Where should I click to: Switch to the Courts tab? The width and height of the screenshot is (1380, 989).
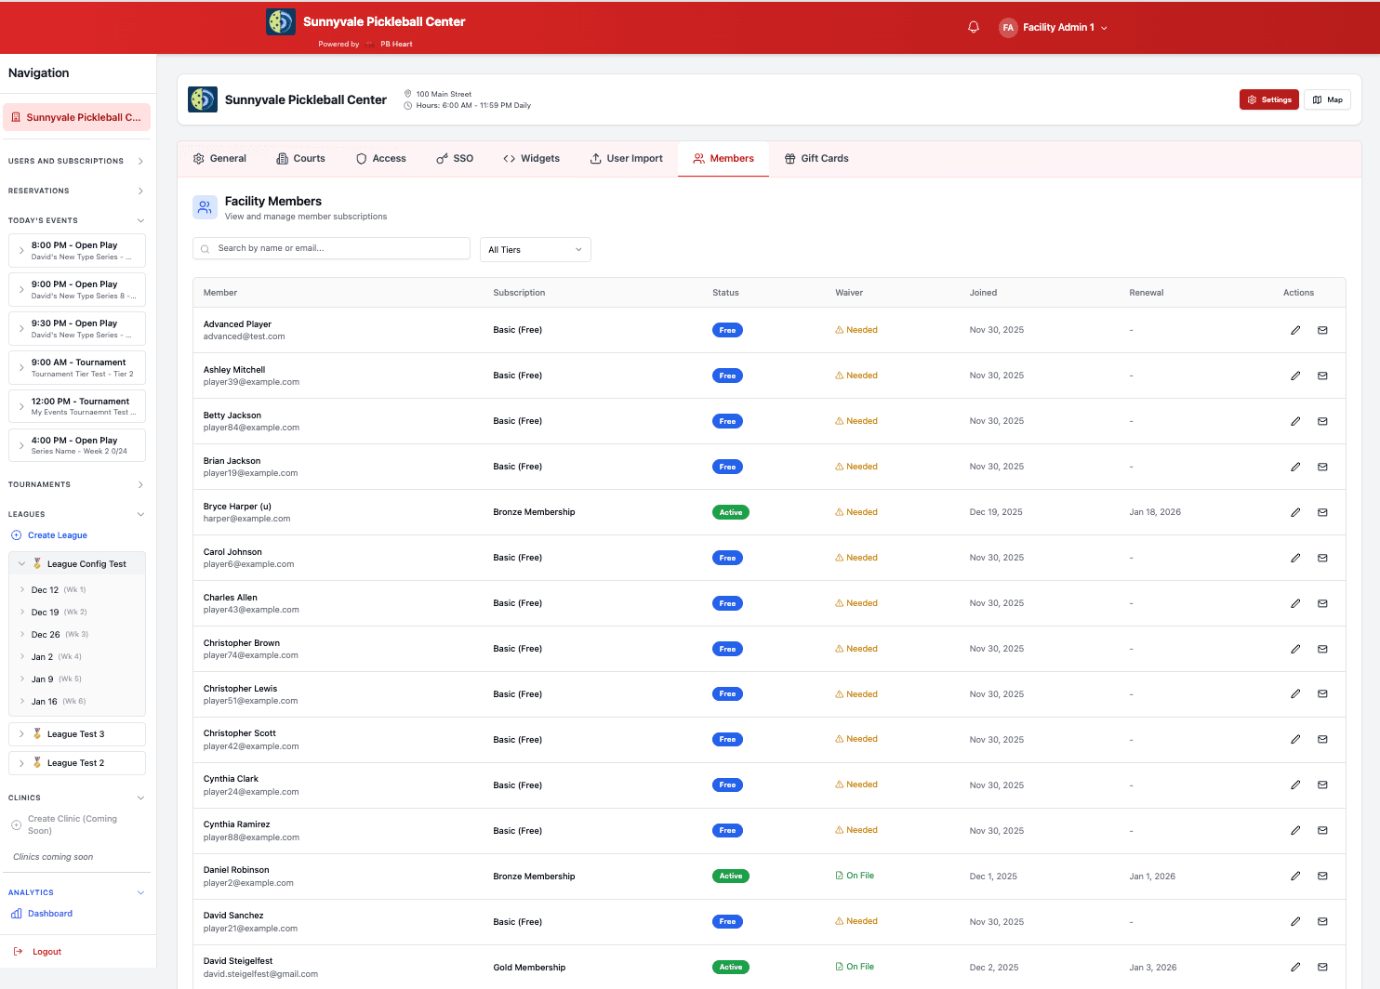click(x=300, y=159)
